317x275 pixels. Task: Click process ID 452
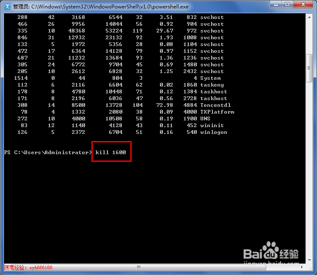(192, 125)
